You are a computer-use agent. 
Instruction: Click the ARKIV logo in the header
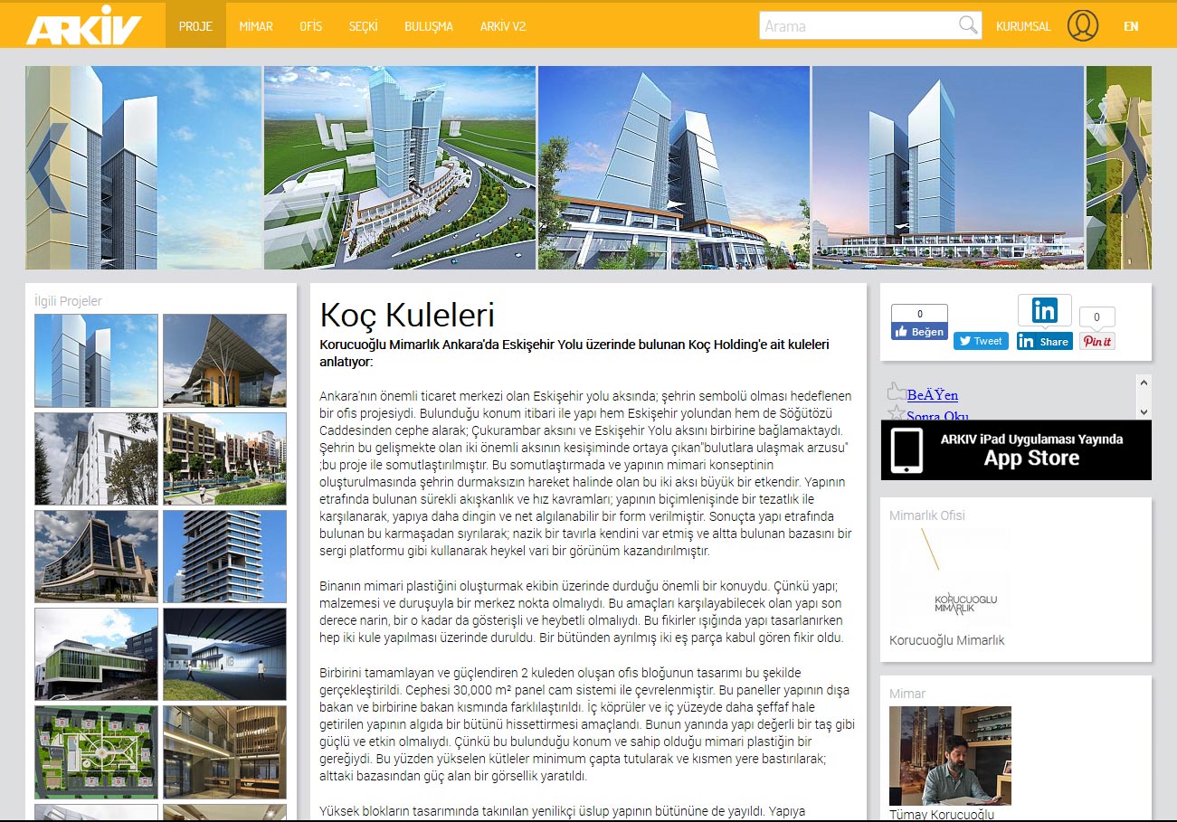pos(84,25)
